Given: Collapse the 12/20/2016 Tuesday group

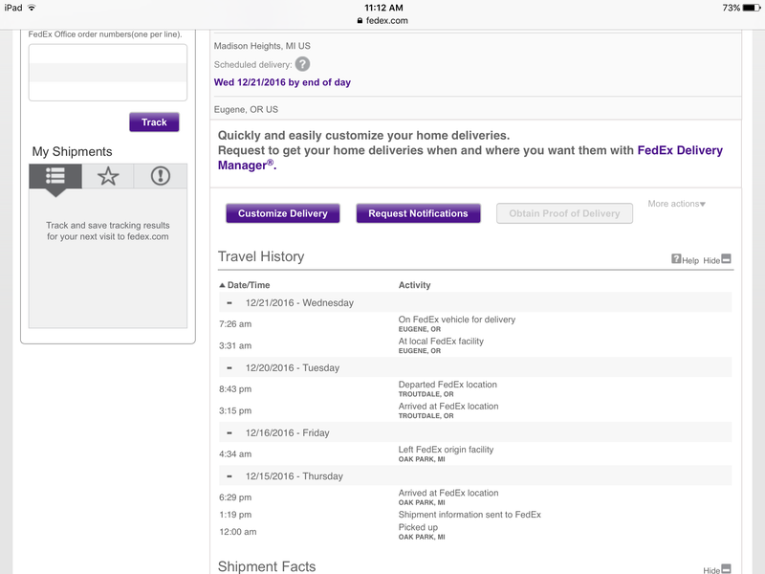Looking at the screenshot, I should click(x=229, y=368).
